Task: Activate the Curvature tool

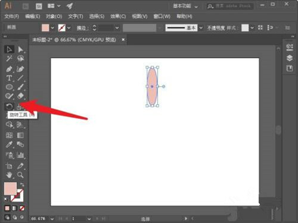Action: (20, 69)
